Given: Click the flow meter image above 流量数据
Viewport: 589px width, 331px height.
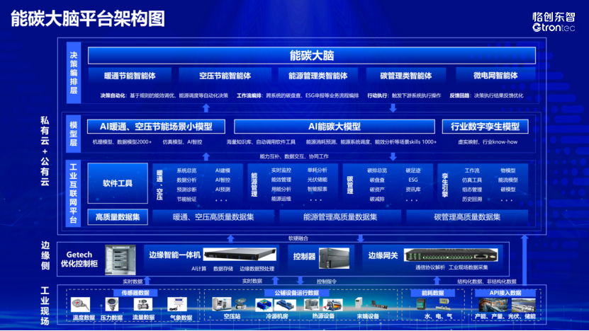Looking at the screenshot, I should tap(142, 304).
